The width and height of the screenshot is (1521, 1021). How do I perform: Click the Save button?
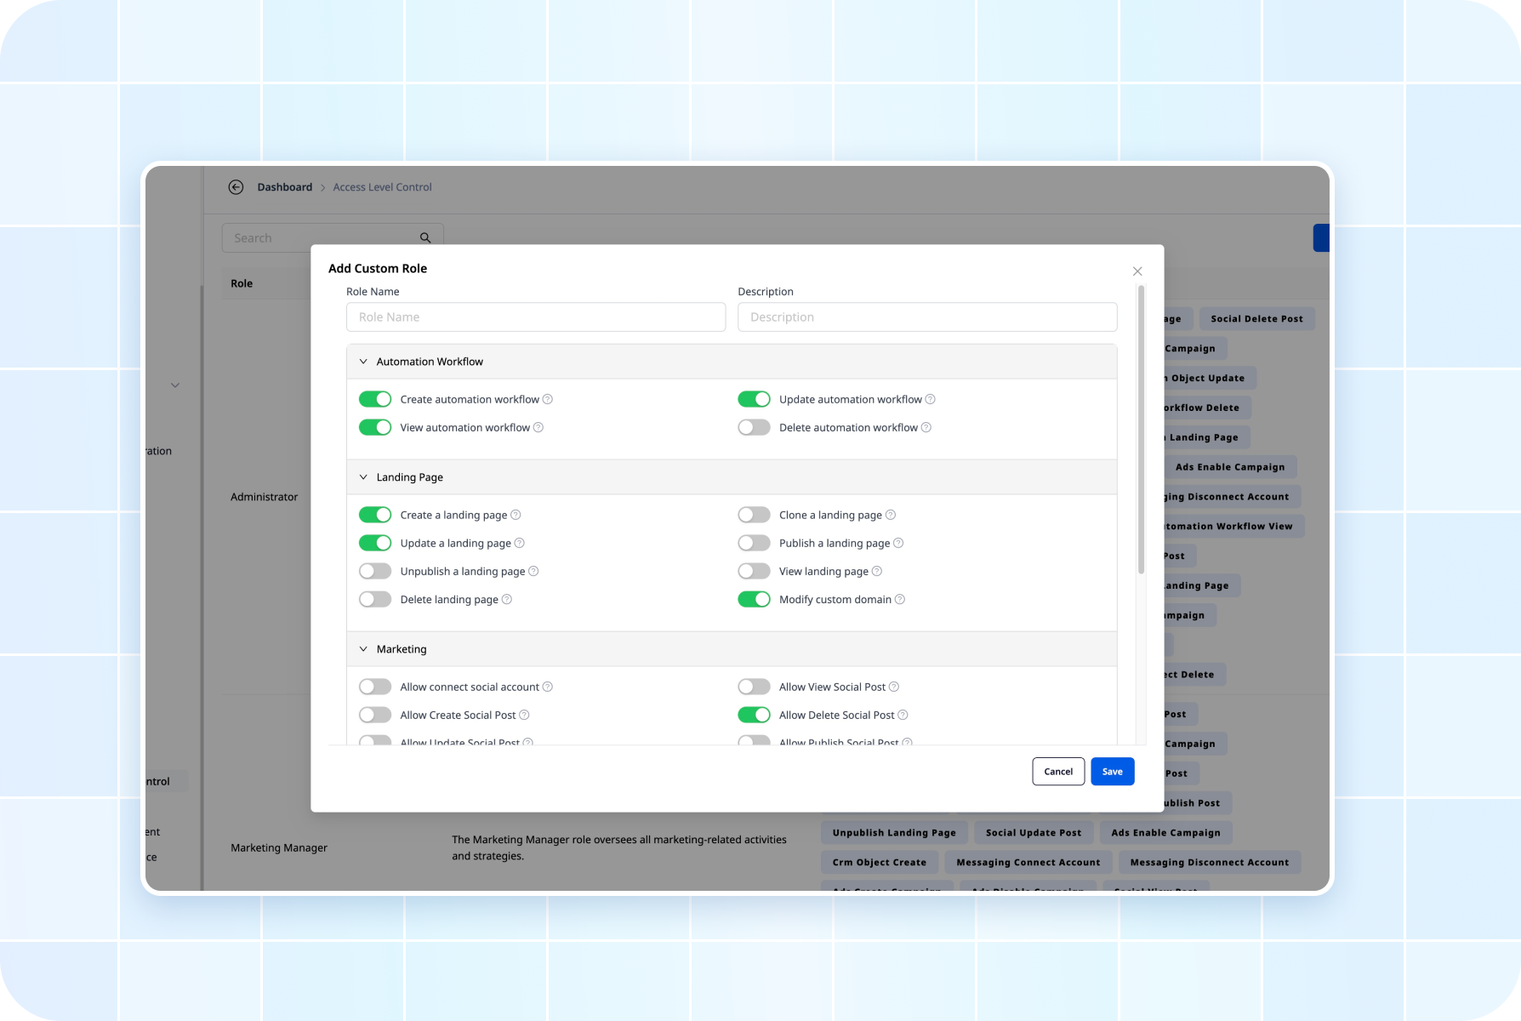[x=1112, y=772]
